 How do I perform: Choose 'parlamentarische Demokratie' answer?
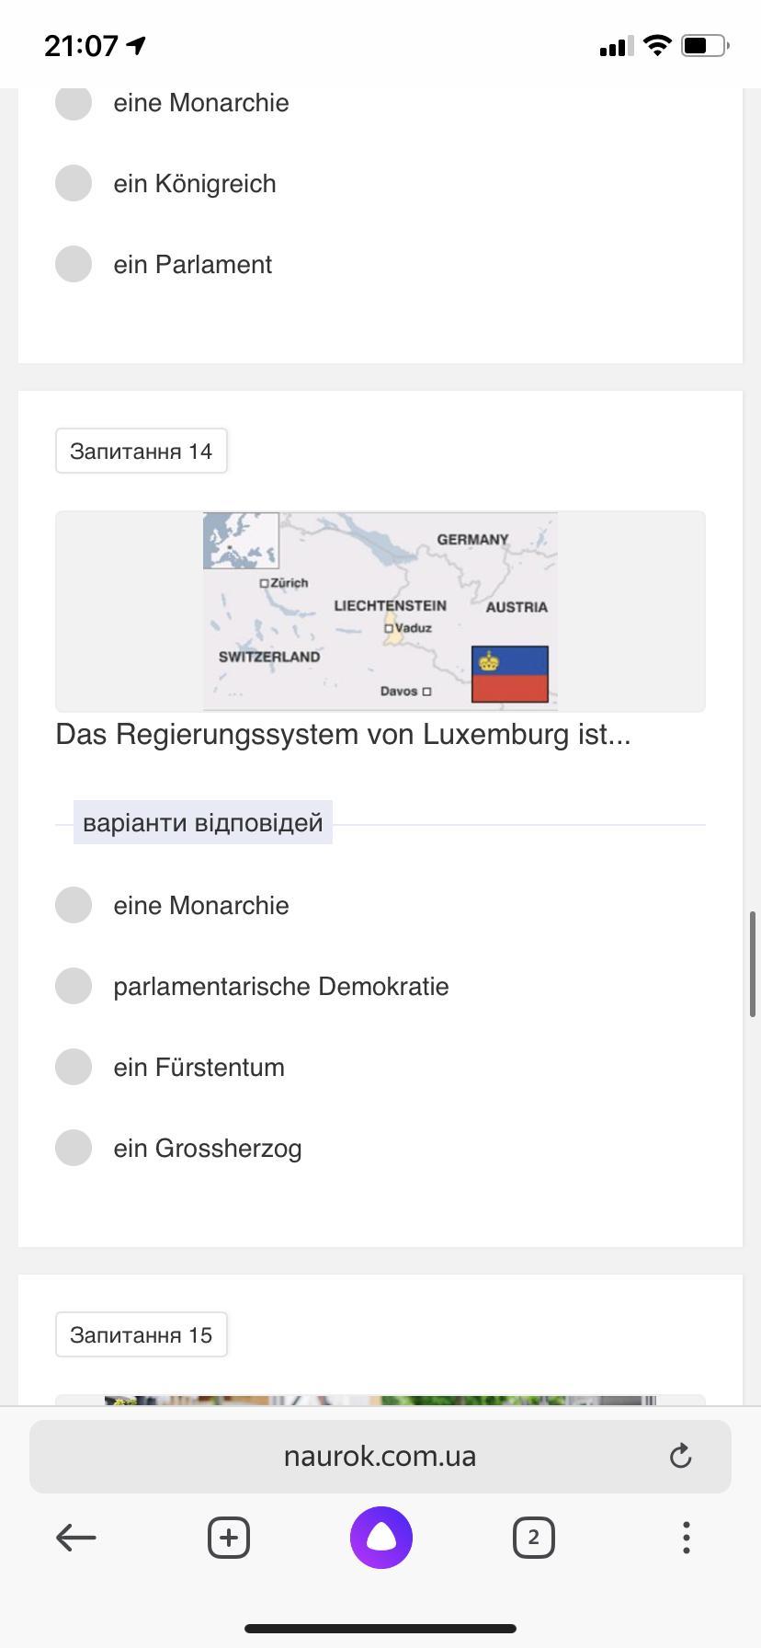click(x=74, y=986)
